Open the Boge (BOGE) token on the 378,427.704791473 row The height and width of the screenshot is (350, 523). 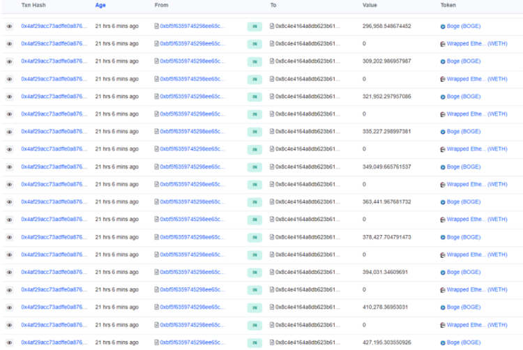pyautogui.click(x=464, y=237)
